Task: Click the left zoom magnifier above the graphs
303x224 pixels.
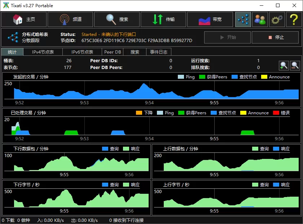Action: pyautogui.click(x=284, y=66)
